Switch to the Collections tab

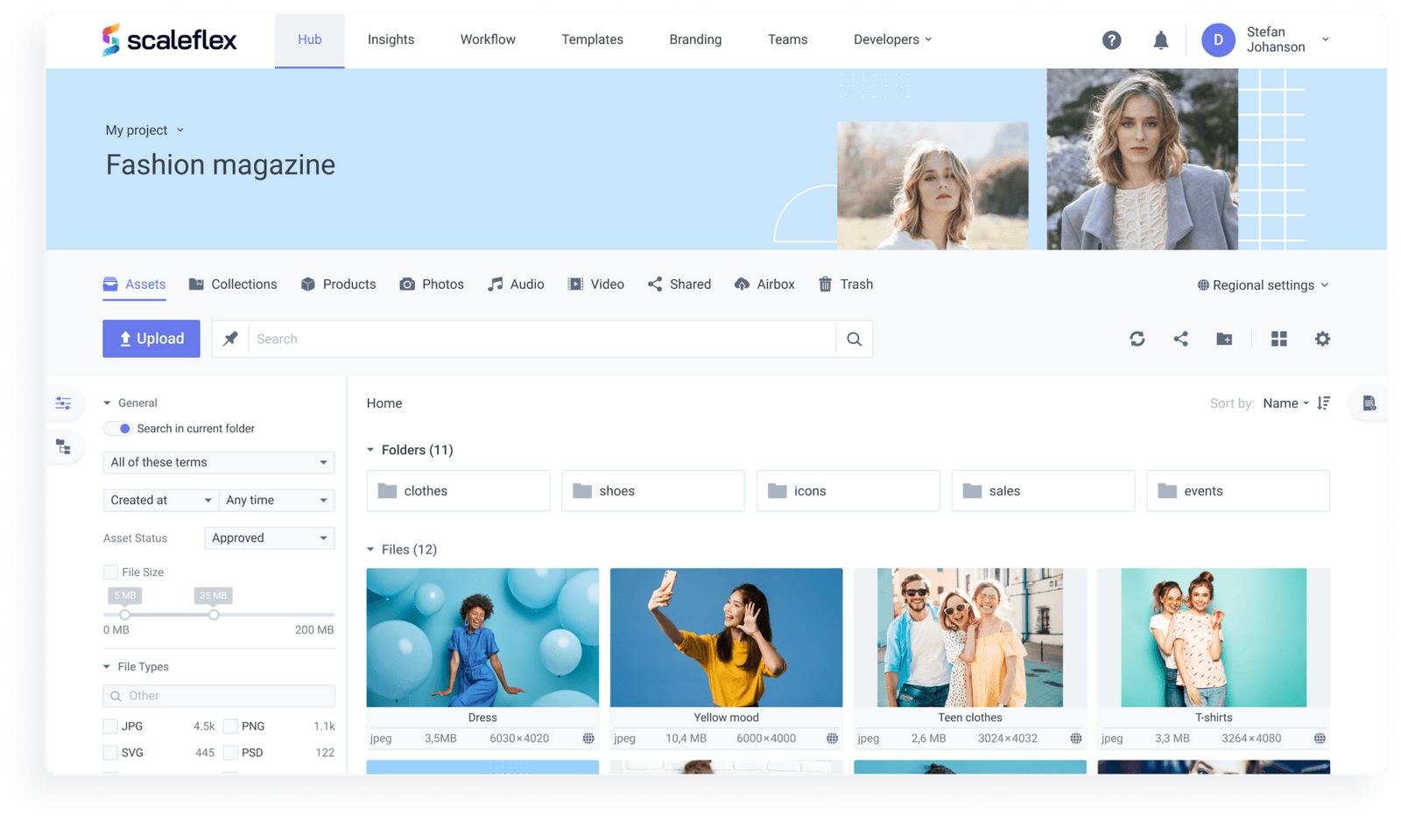pyautogui.click(x=243, y=284)
